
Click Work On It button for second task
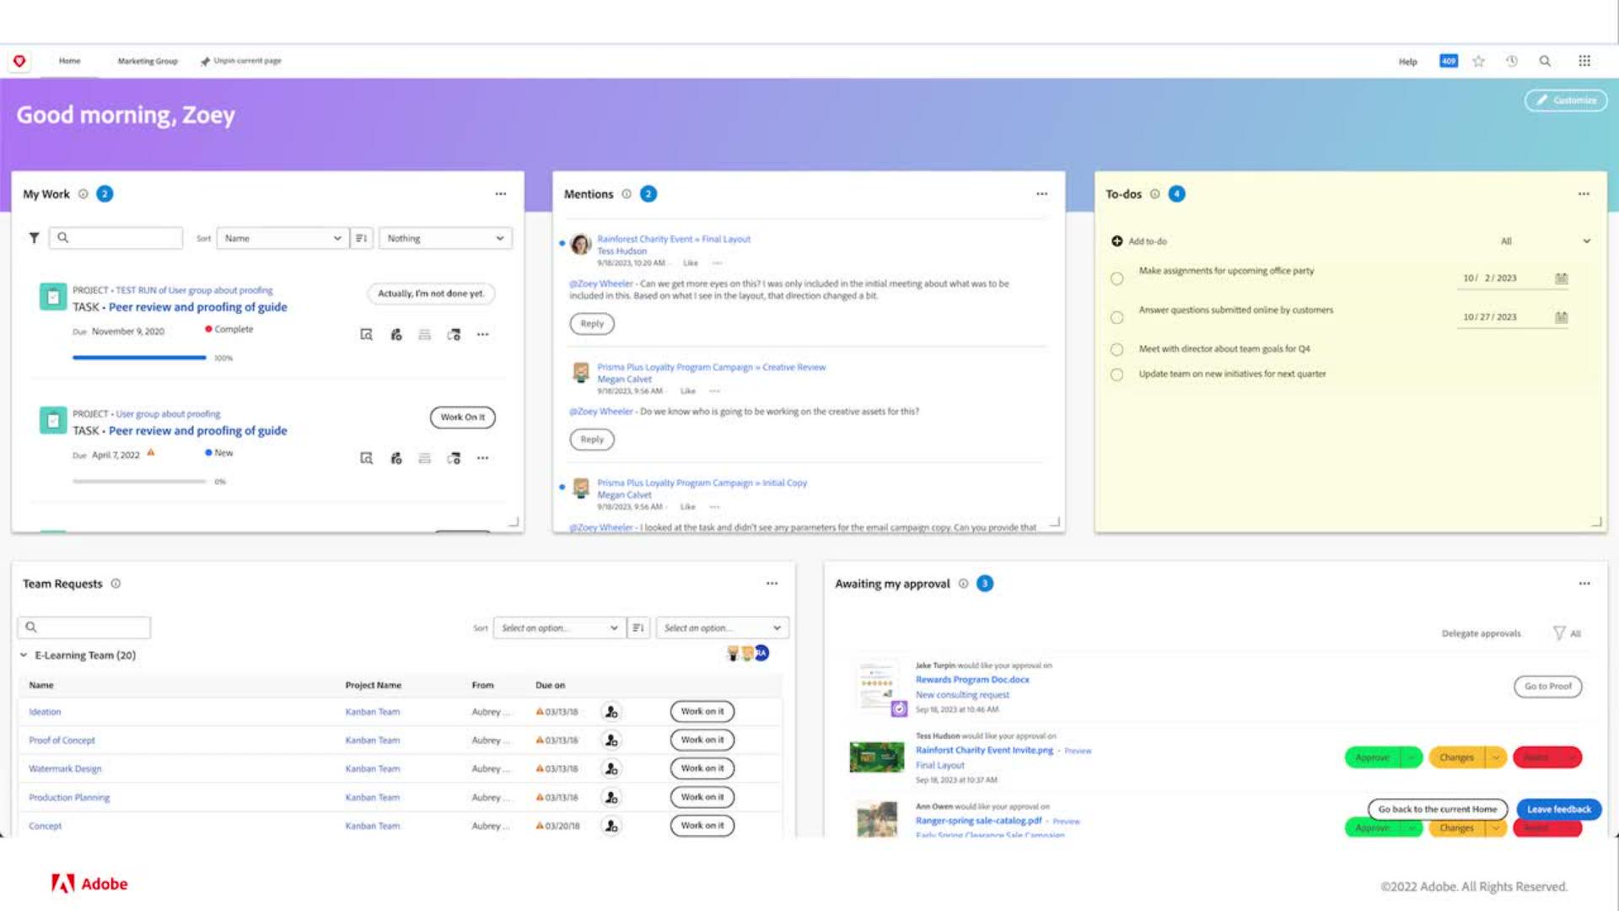click(462, 417)
